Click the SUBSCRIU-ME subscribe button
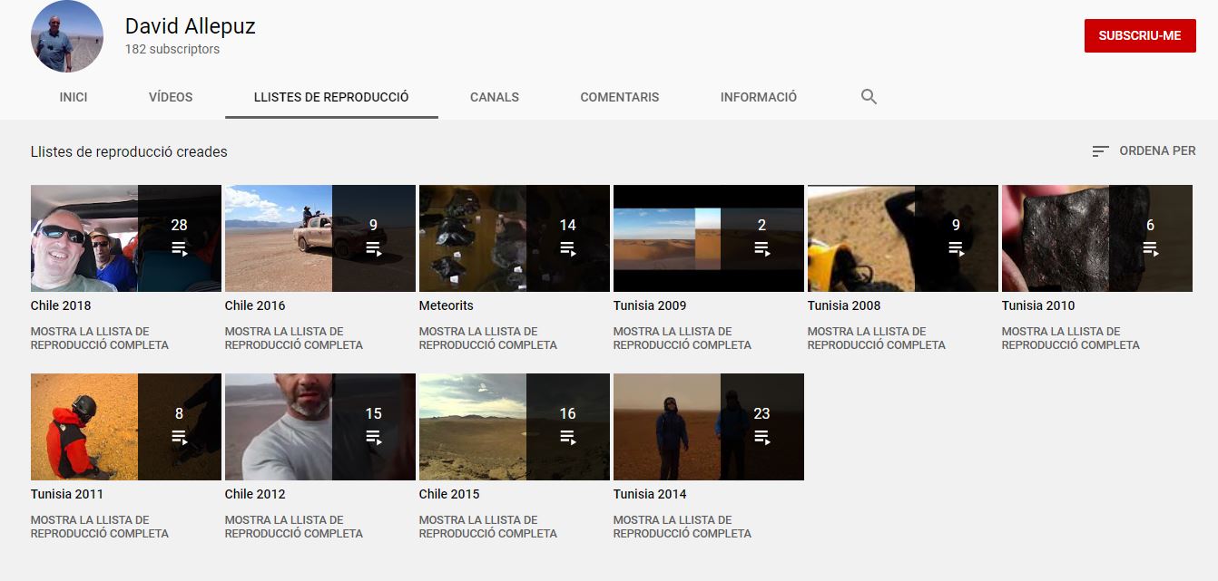The width and height of the screenshot is (1218, 581). click(1140, 36)
